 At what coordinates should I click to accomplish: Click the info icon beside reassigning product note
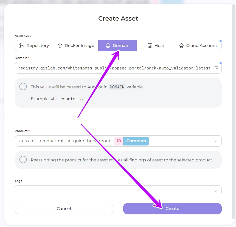coord(23,160)
